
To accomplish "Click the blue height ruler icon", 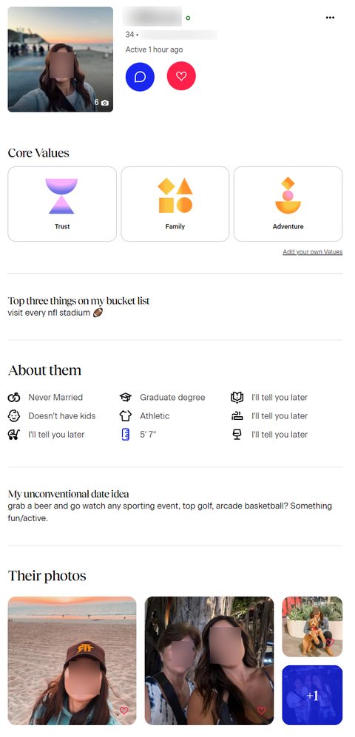I will click(126, 435).
